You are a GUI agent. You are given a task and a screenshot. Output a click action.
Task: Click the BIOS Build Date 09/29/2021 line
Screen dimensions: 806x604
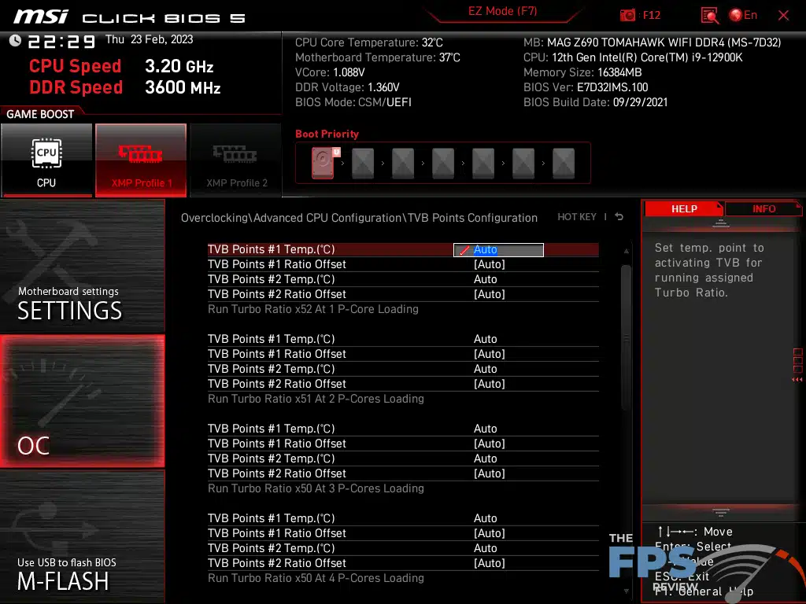click(595, 102)
